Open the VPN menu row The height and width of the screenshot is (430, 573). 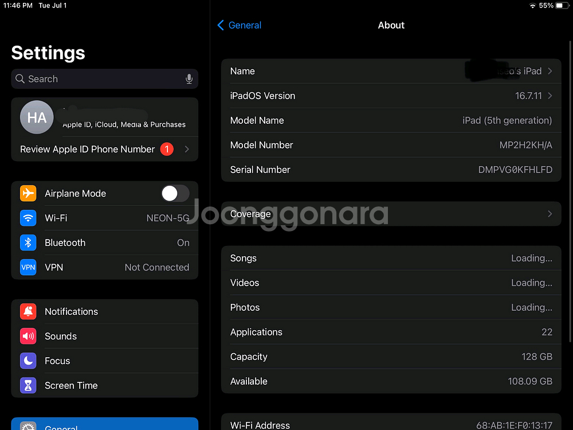coord(105,267)
